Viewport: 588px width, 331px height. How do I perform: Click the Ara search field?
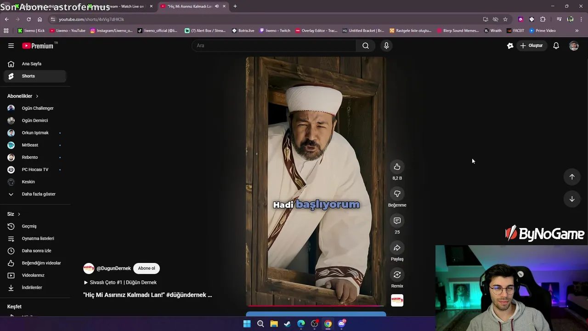point(274,46)
